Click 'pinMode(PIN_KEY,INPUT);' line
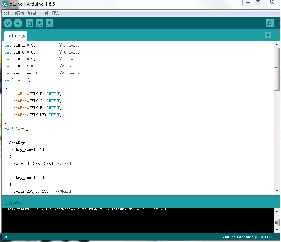This screenshot has width=281, height=242. click(39, 115)
